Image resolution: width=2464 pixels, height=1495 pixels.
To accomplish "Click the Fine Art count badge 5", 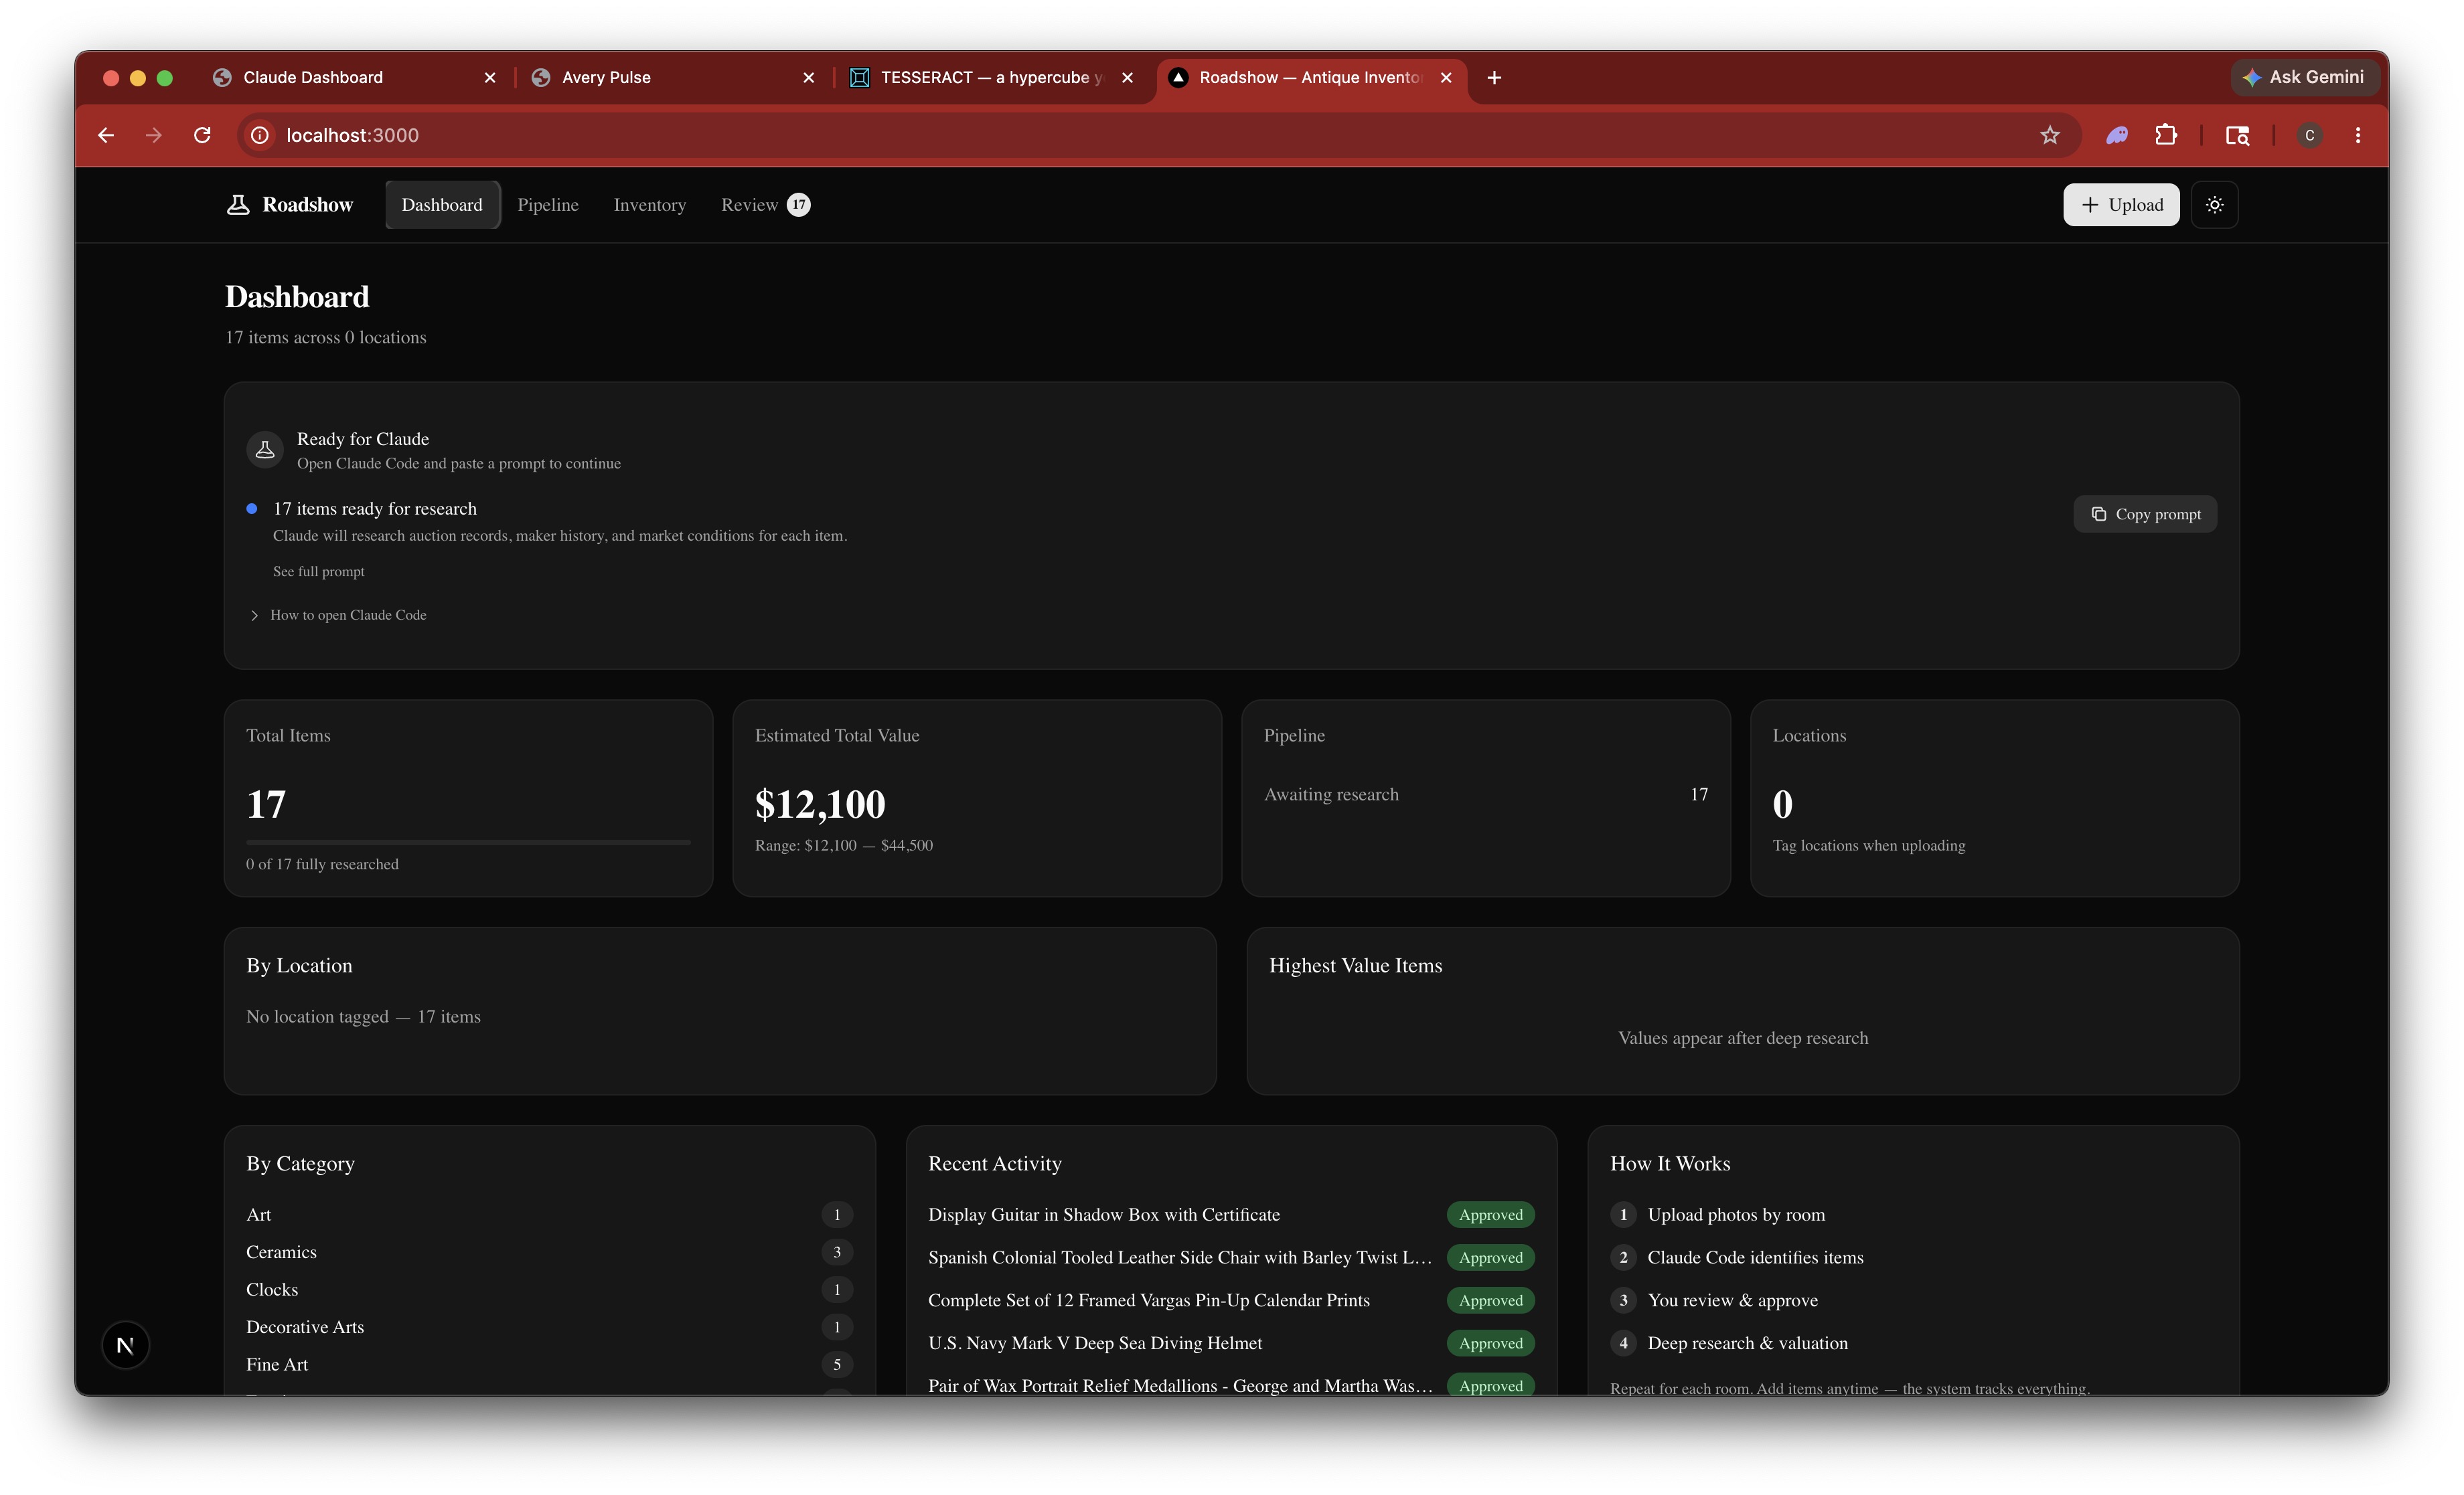I will [x=837, y=1364].
